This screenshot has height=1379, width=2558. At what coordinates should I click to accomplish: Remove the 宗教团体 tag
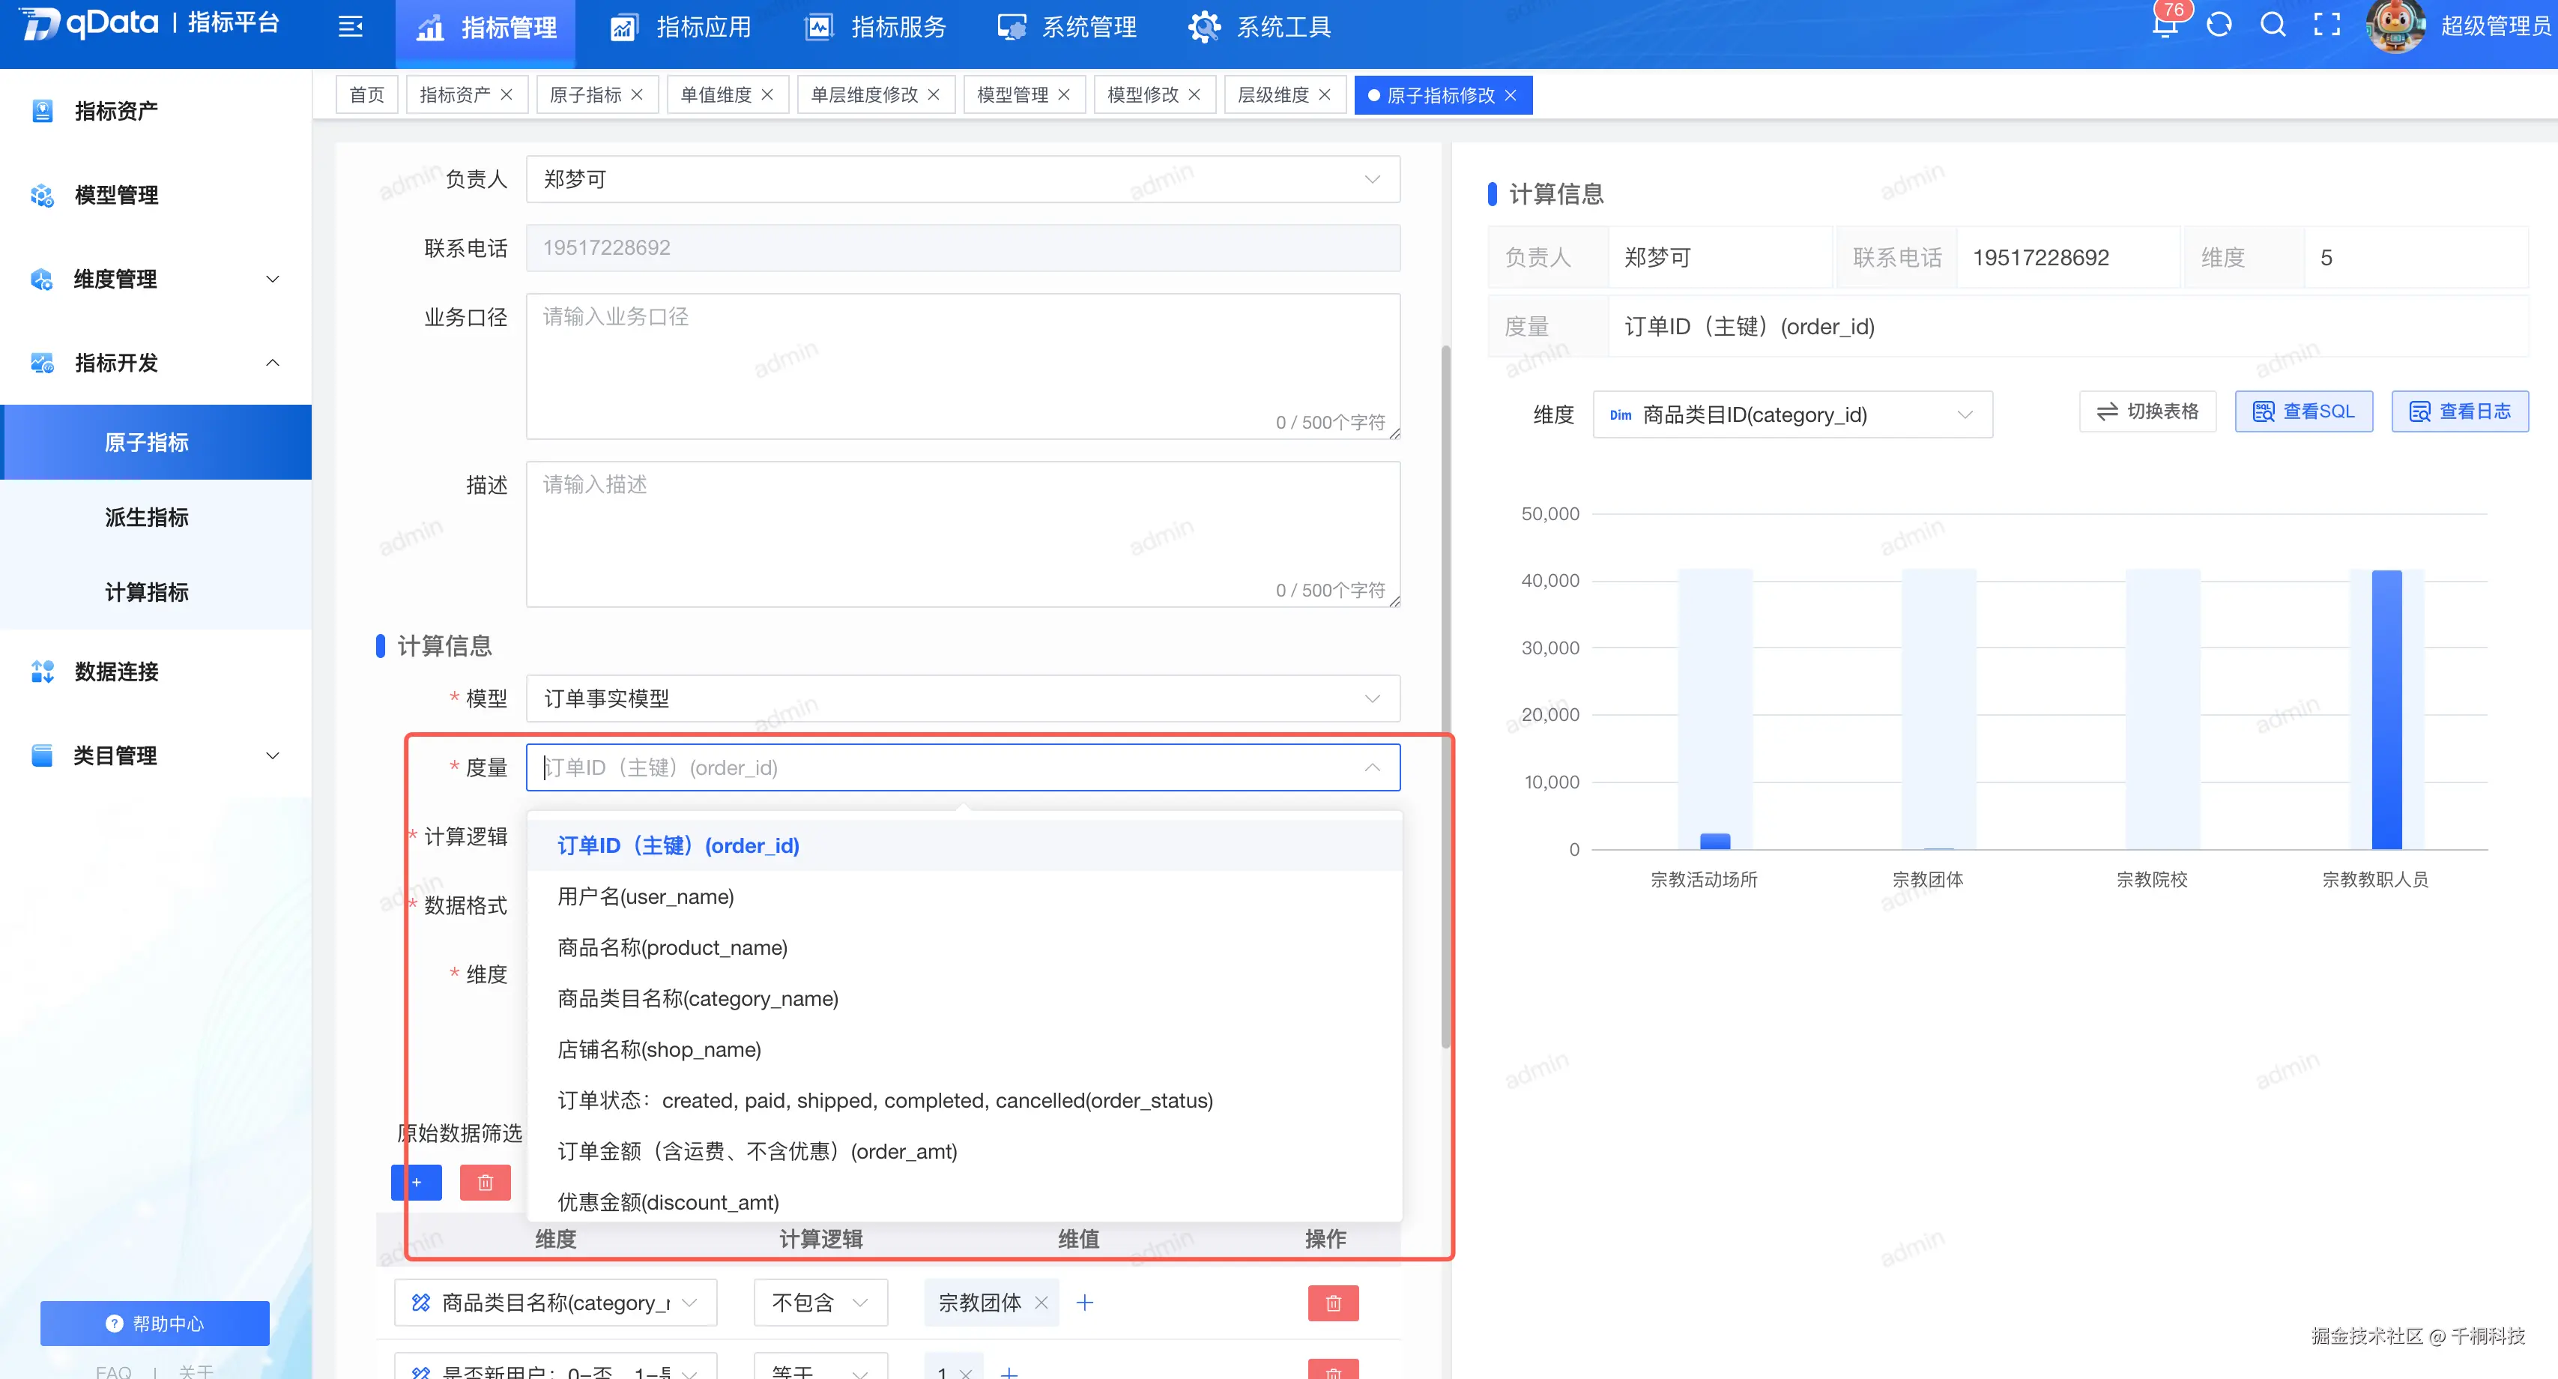click(x=1041, y=1303)
